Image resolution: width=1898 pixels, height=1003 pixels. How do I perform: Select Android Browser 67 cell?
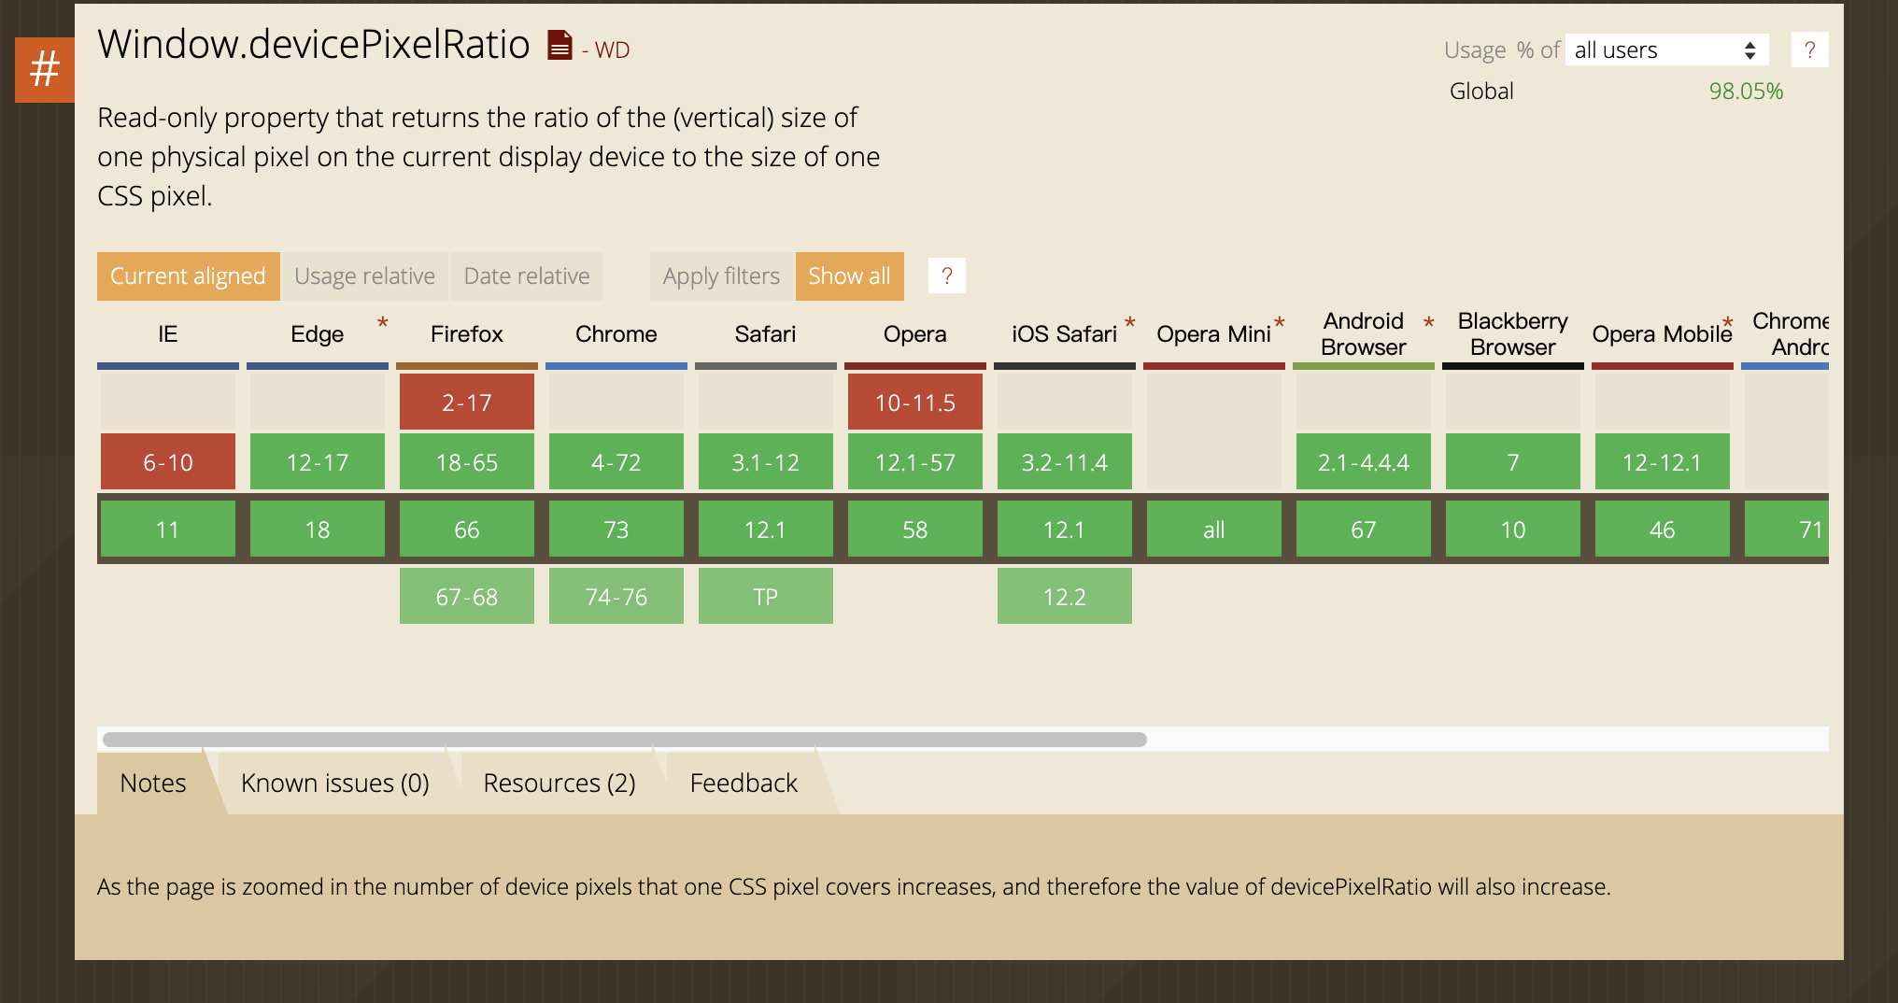pos(1364,529)
